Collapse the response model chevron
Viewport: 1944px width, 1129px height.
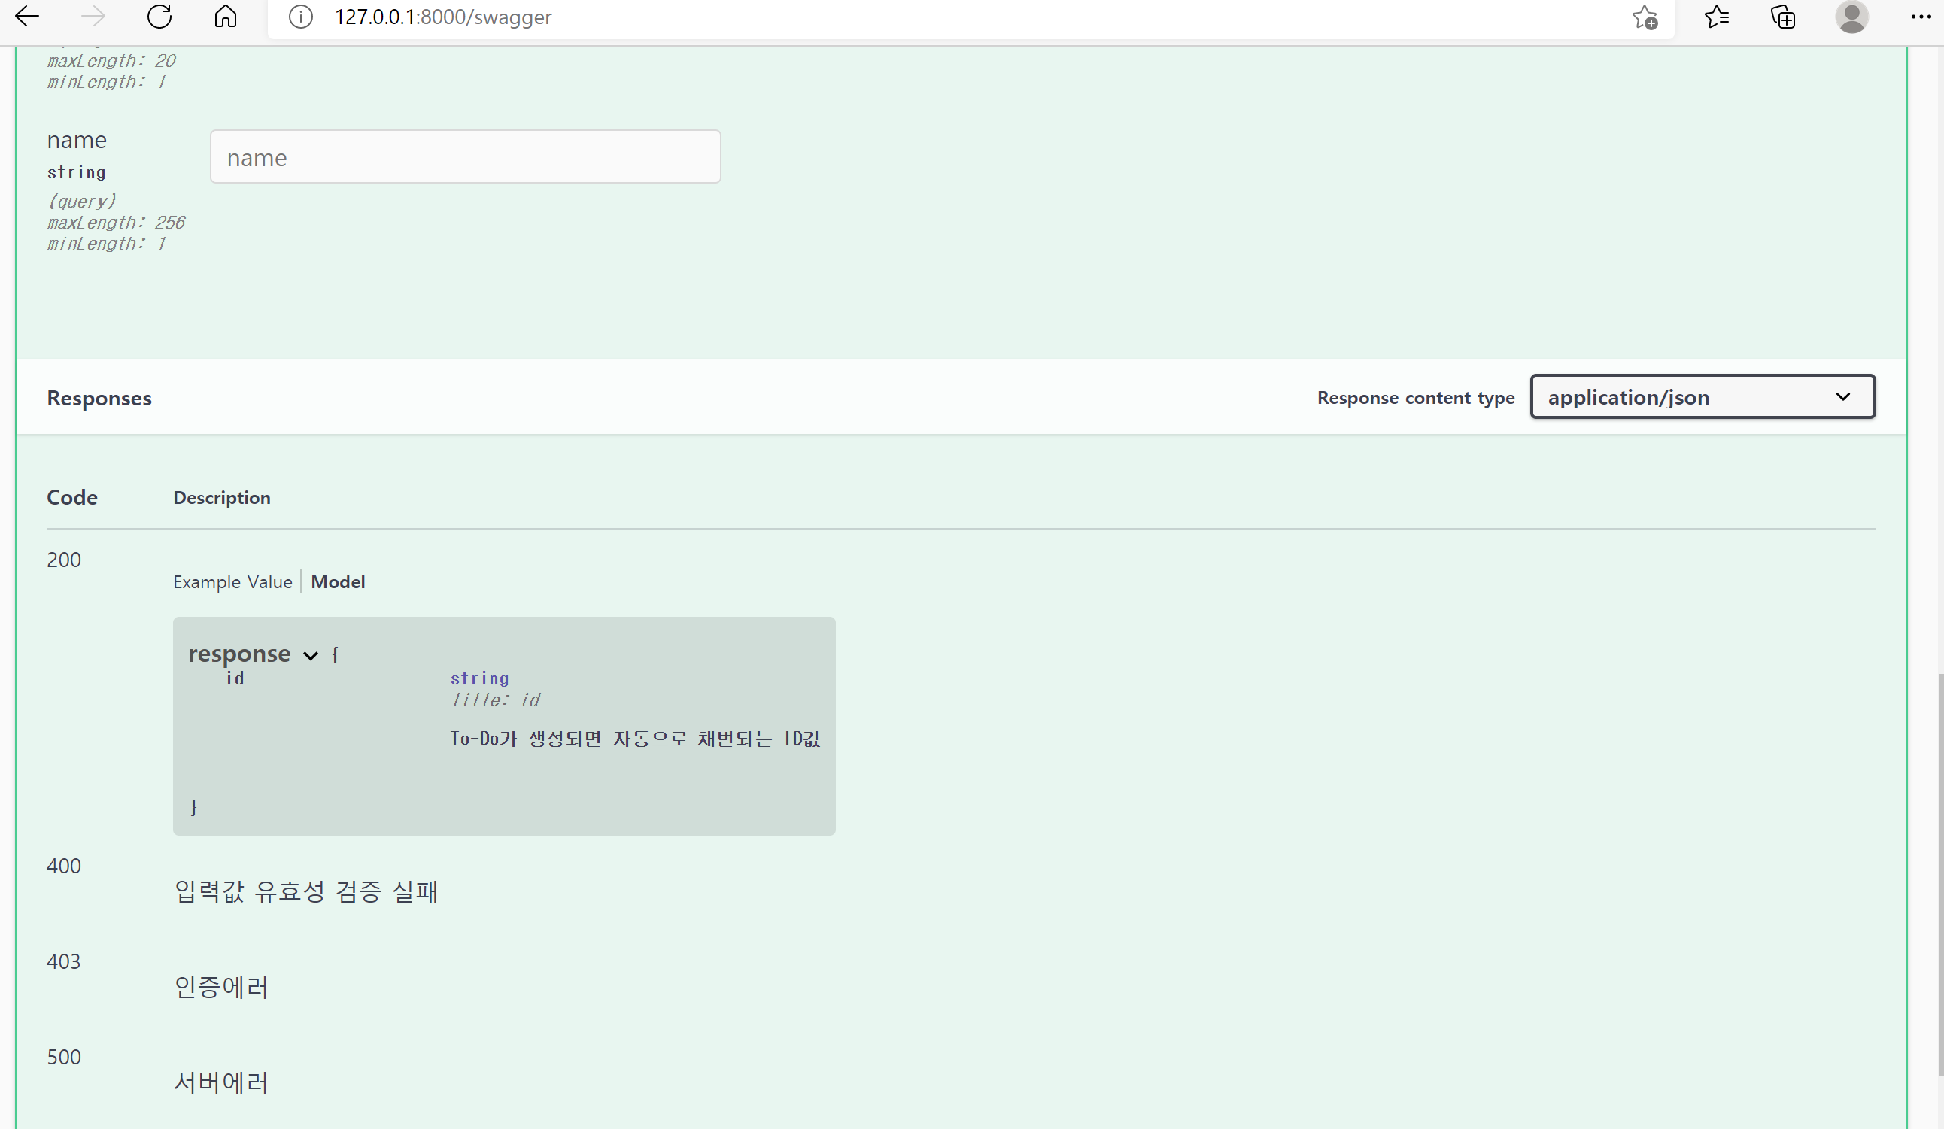310,655
